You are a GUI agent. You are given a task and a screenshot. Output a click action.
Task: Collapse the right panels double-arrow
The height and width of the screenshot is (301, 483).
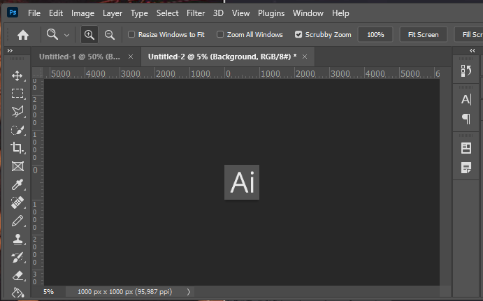coord(473,50)
